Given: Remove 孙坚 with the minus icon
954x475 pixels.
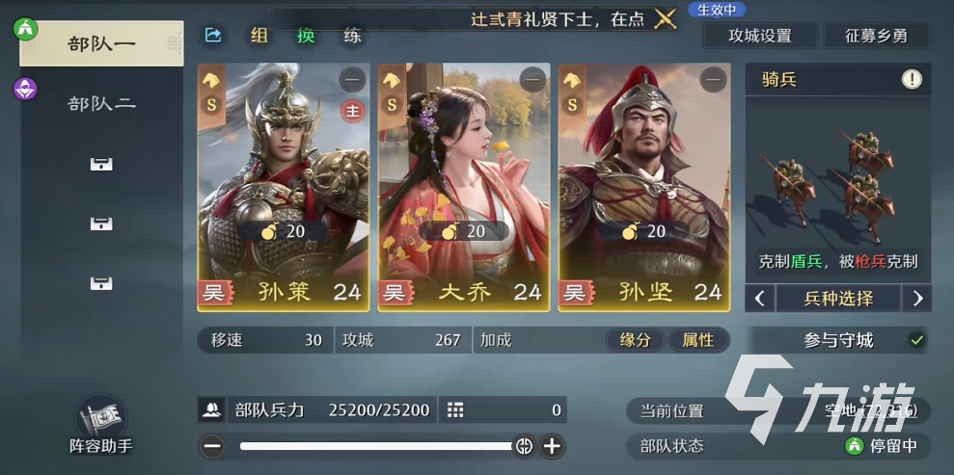Looking at the screenshot, I should pyautogui.click(x=713, y=80).
